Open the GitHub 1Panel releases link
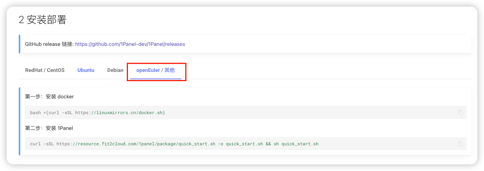 pyautogui.click(x=130, y=44)
